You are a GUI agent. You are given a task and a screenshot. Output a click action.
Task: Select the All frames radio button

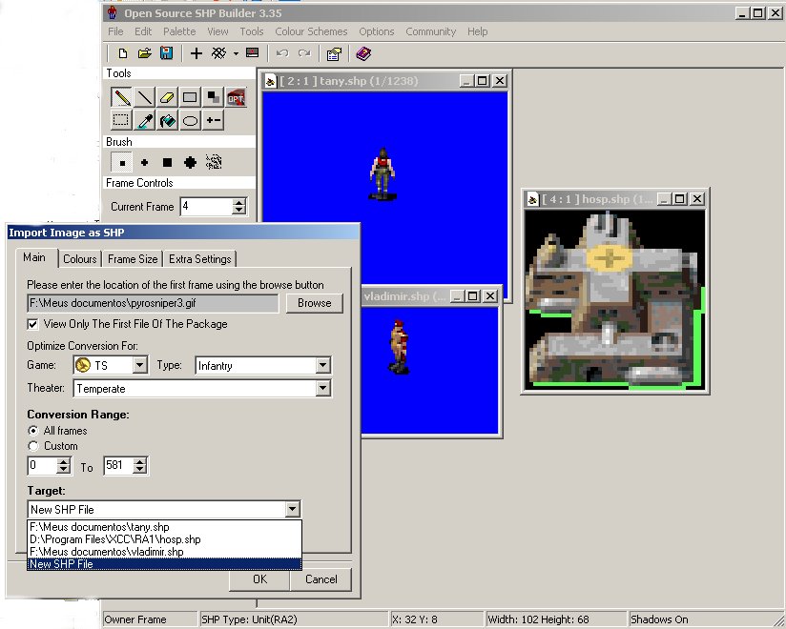click(x=34, y=431)
